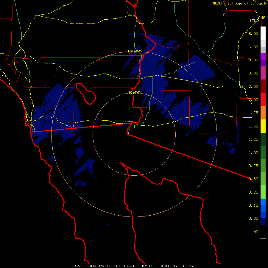
Task: Select the white swatch in the color scale
Action: point(263,33)
